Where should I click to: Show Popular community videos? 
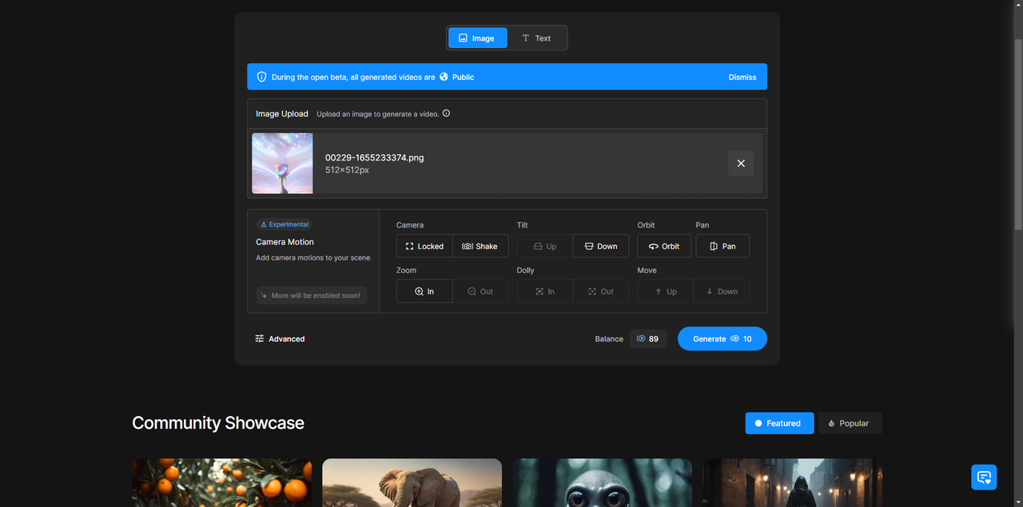pos(850,423)
